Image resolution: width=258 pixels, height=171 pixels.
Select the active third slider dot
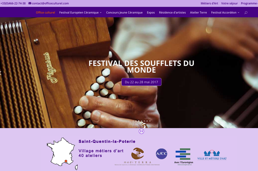point(139,121)
